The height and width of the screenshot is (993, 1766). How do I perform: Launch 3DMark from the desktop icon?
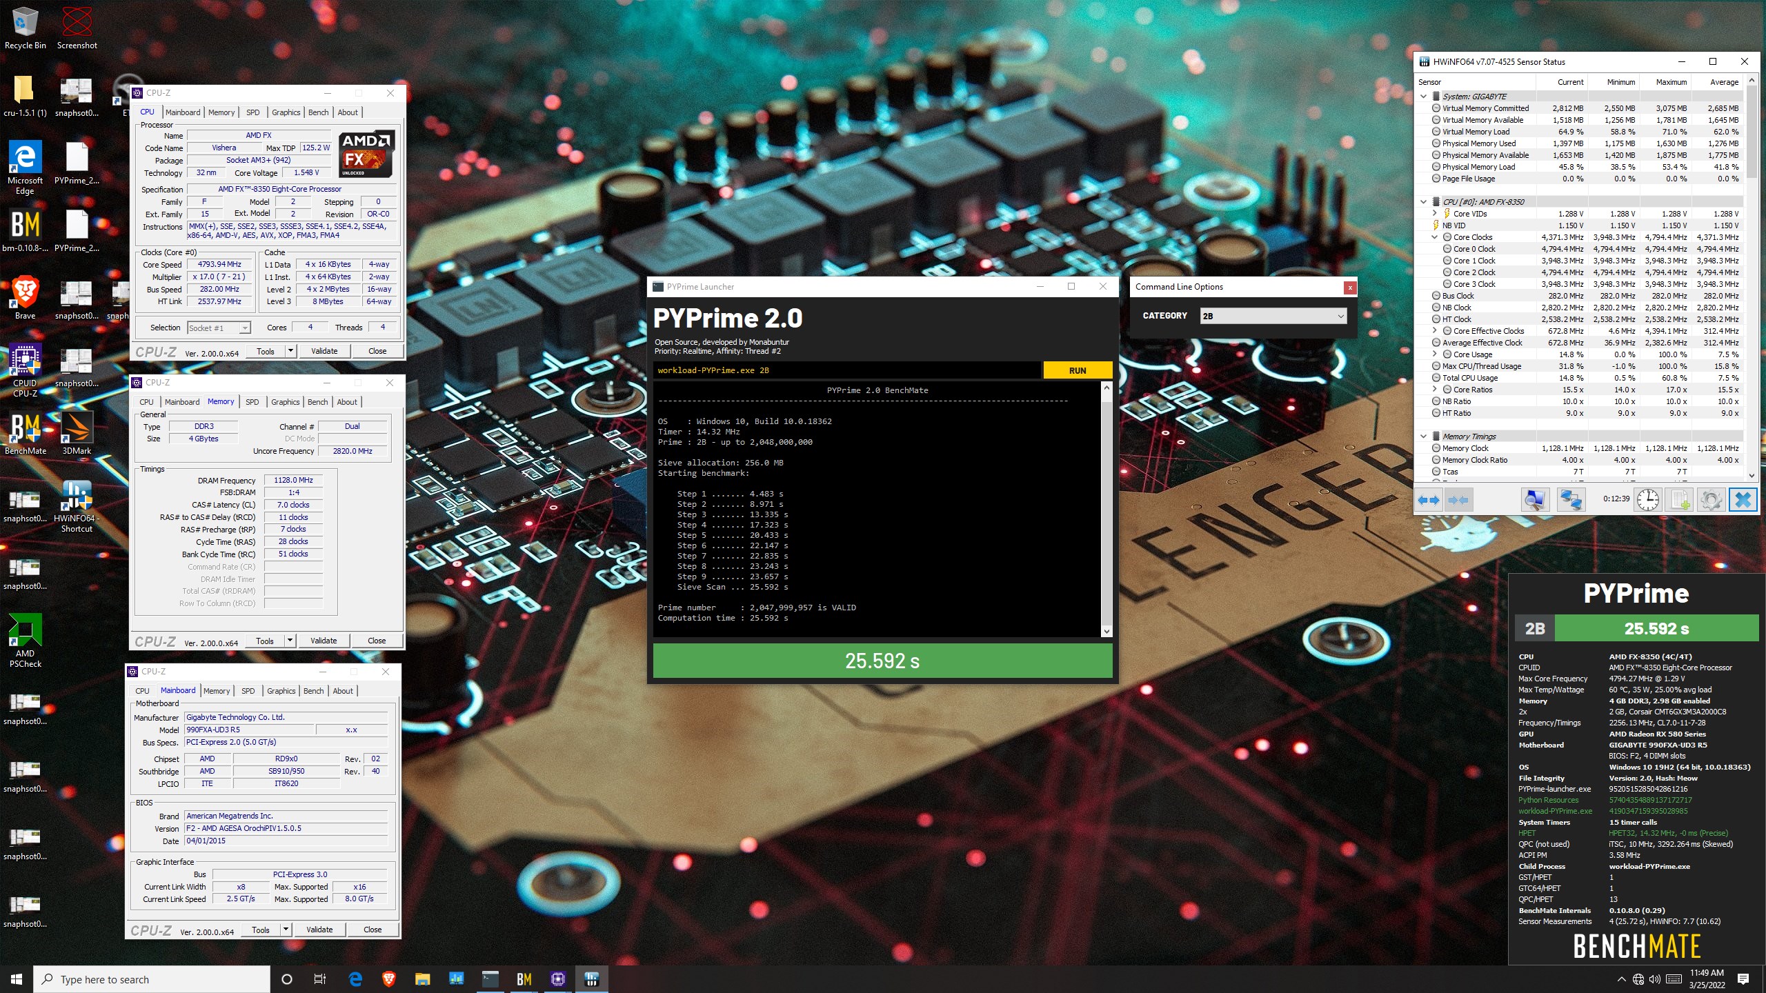(x=77, y=433)
